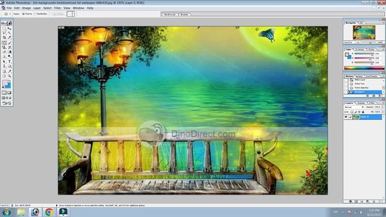This screenshot has height=217, width=386.
Task: Select the Shape tool
Action: 10,66
